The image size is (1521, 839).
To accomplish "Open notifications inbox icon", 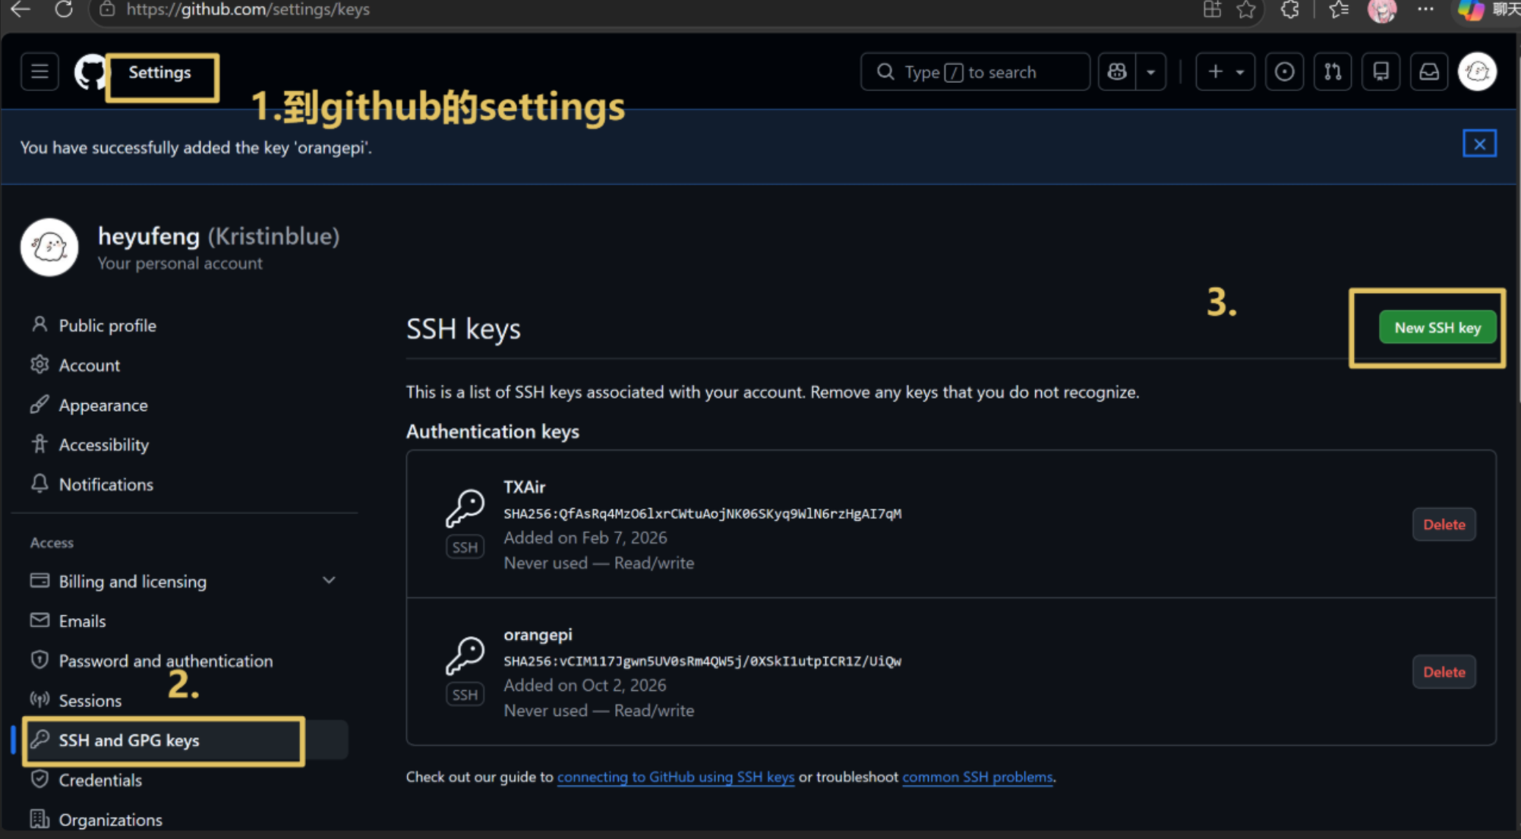I will click(1429, 72).
